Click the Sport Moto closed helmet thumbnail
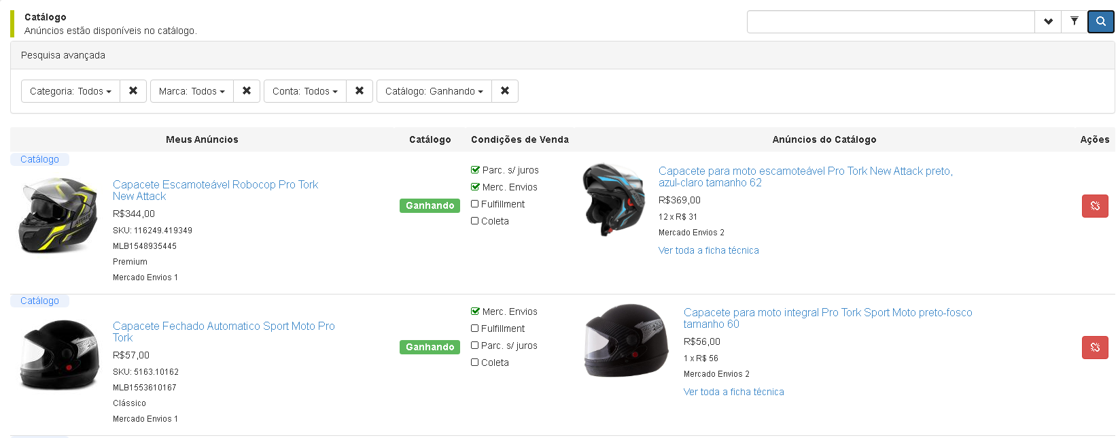This screenshot has width=1118, height=438. coord(59,355)
